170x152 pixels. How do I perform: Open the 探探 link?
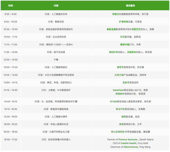tap(121, 124)
